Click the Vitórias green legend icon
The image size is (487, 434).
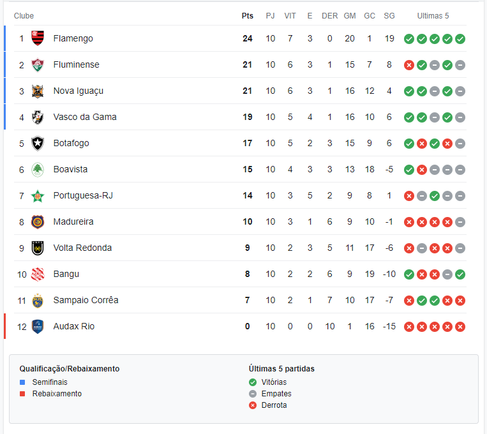click(253, 382)
